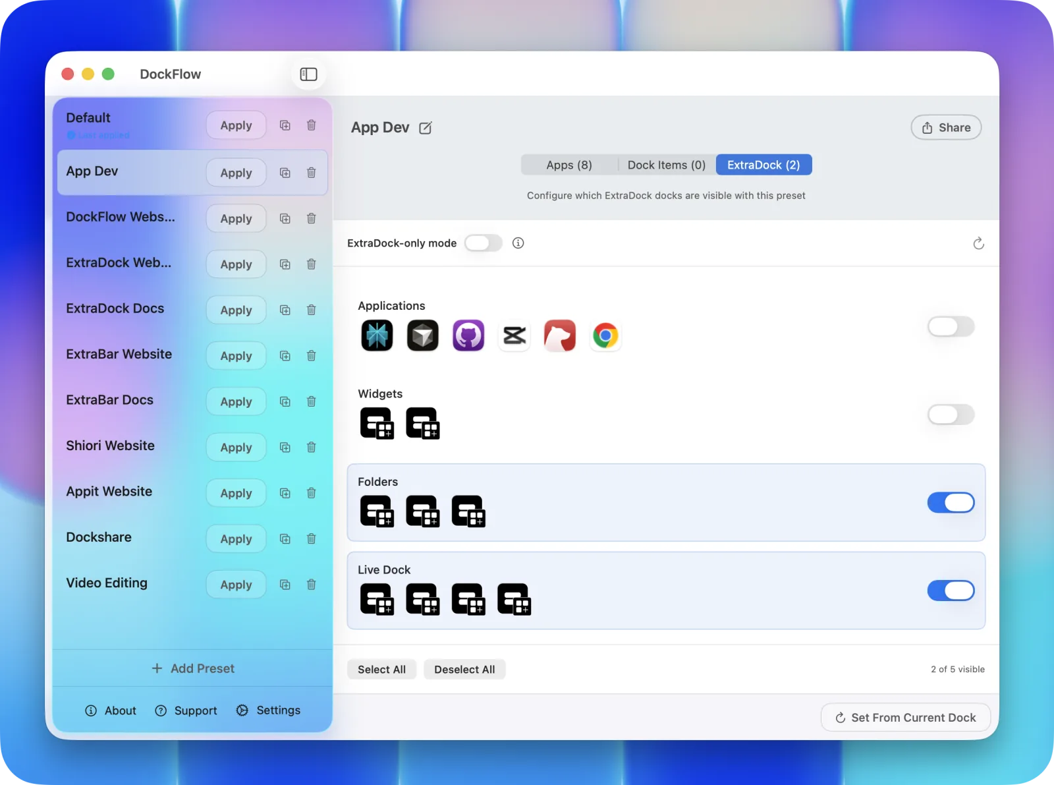Click the red Bear app icon
Image resolution: width=1054 pixels, height=785 pixels.
tap(560, 335)
